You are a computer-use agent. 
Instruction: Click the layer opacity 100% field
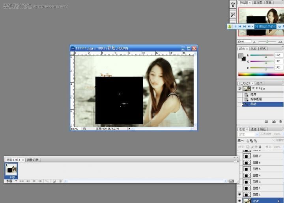pyautogui.click(x=278, y=134)
